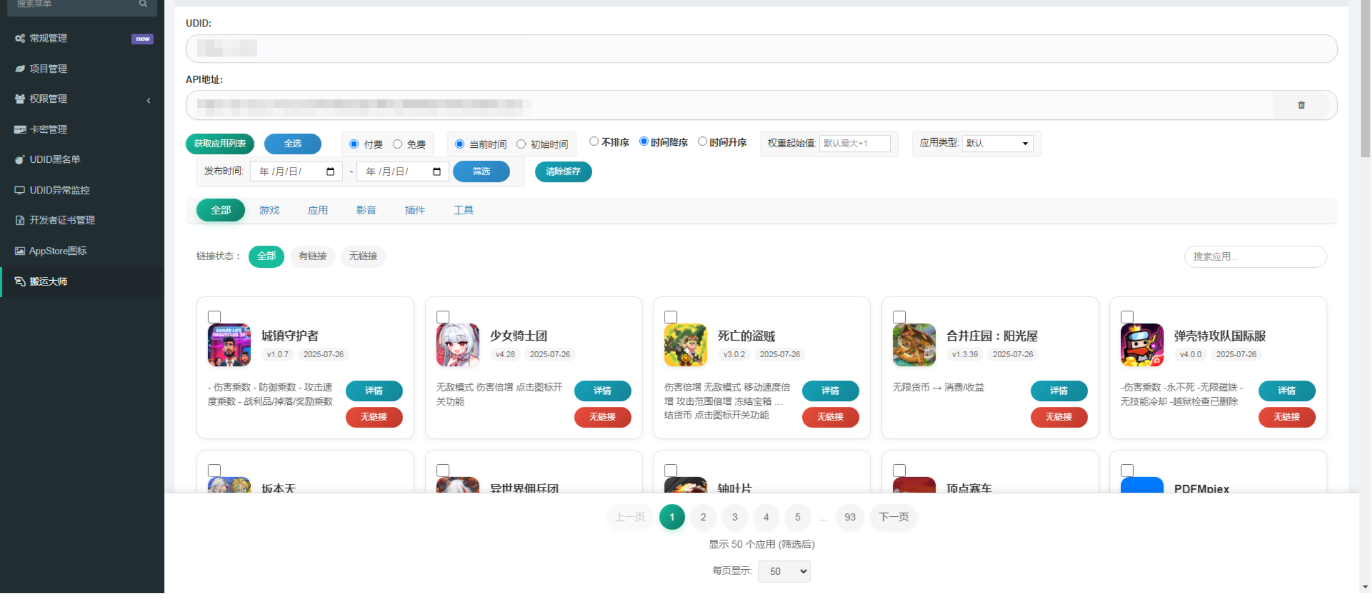Click 开发者证书管理 file icon
The height and width of the screenshot is (604, 1372).
pos(20,220)
